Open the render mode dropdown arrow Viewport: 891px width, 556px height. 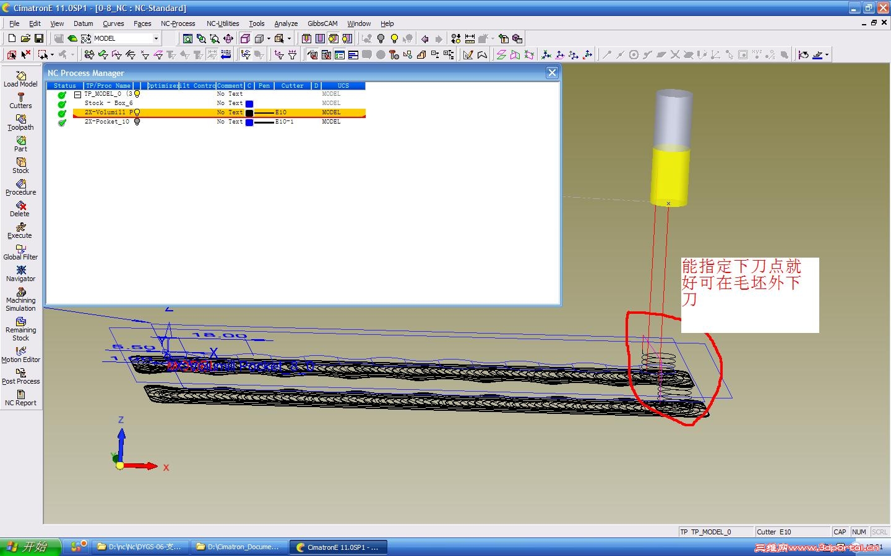pyautogui.click(x=269, y=38)
